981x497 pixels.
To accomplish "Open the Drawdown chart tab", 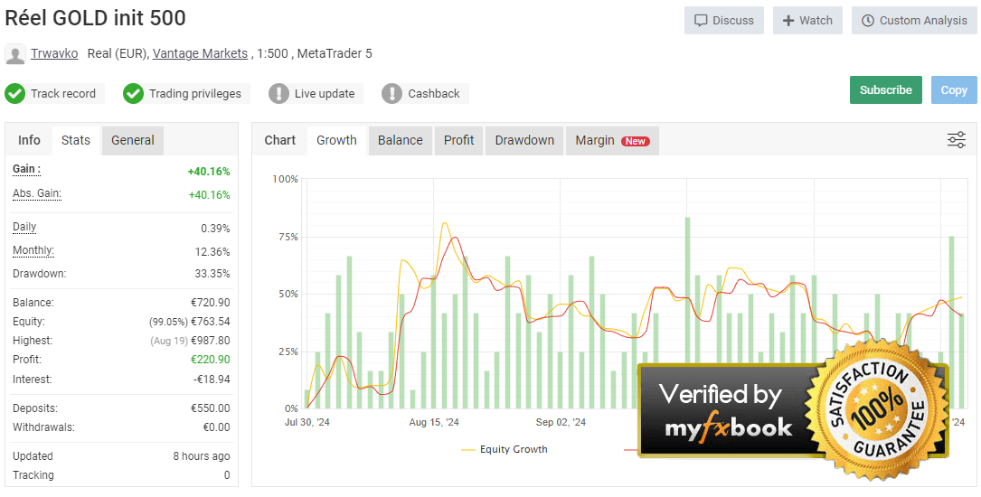I will pyautogui.click(x=524, y=140).
